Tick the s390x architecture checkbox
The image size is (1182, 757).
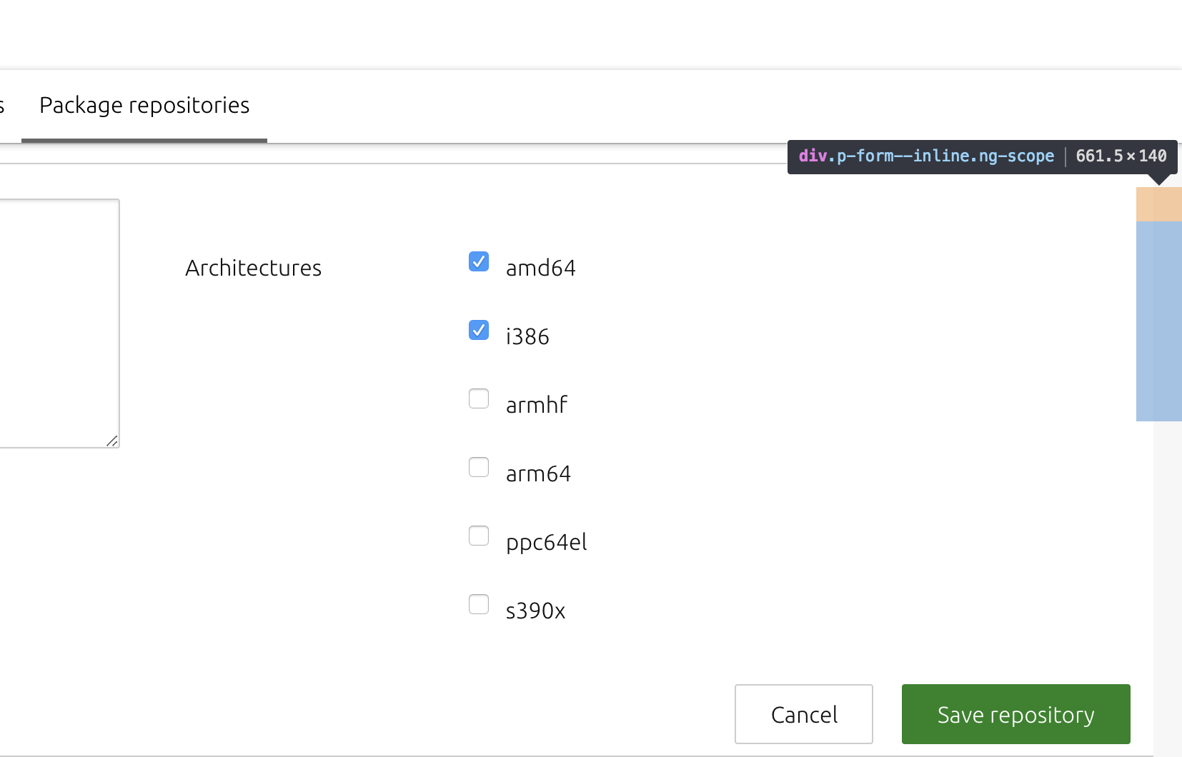tap(479, 604)
